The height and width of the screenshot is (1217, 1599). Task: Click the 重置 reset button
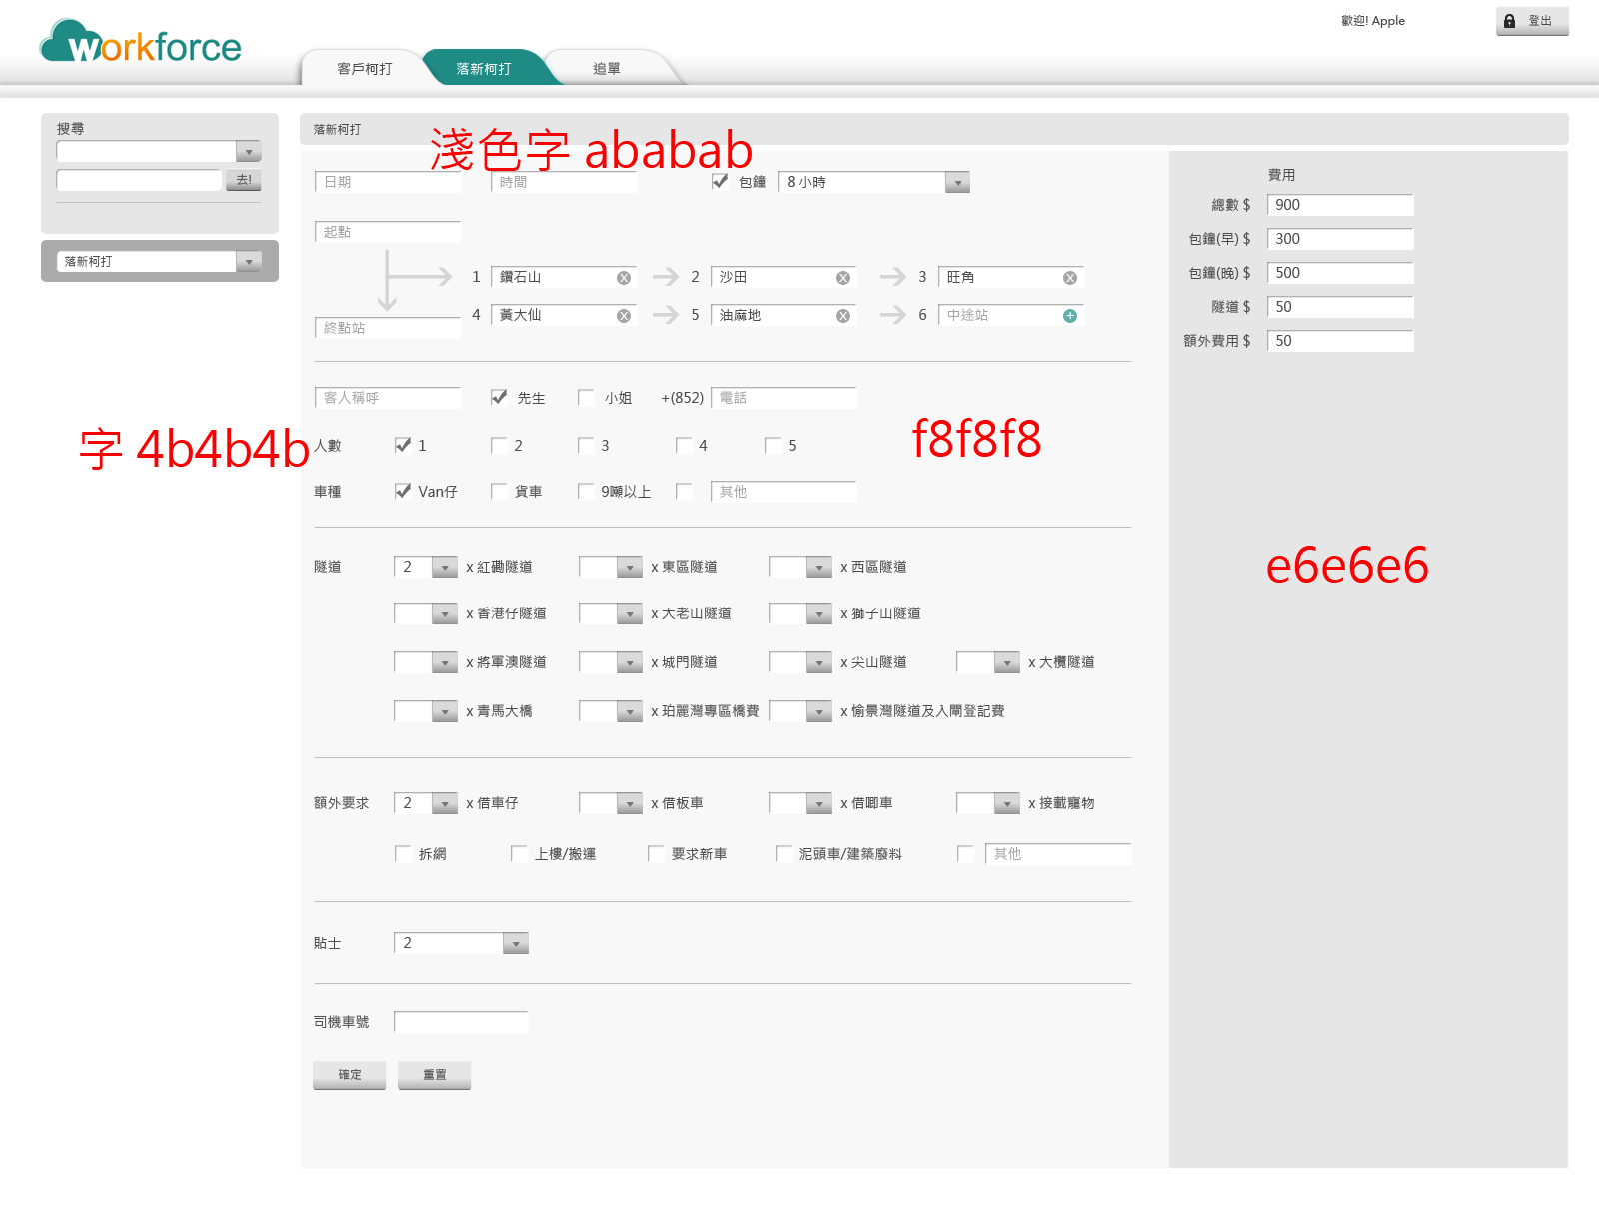click(434, 1075)
